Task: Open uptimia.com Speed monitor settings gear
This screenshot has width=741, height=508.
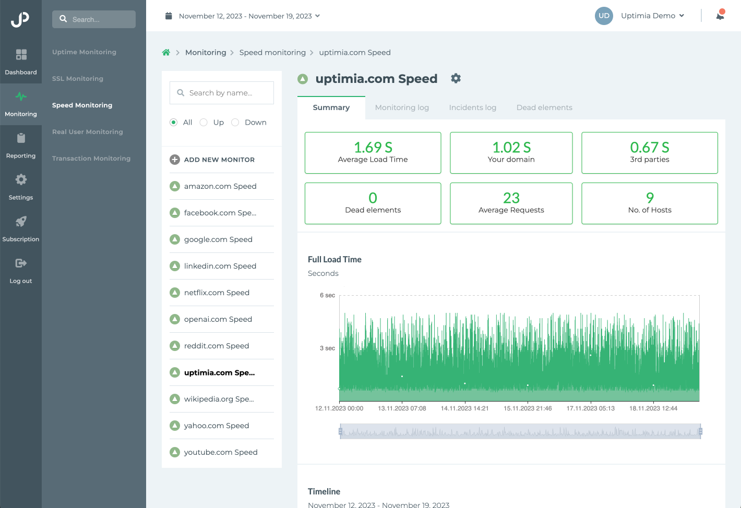Action: tap(456, 78)
